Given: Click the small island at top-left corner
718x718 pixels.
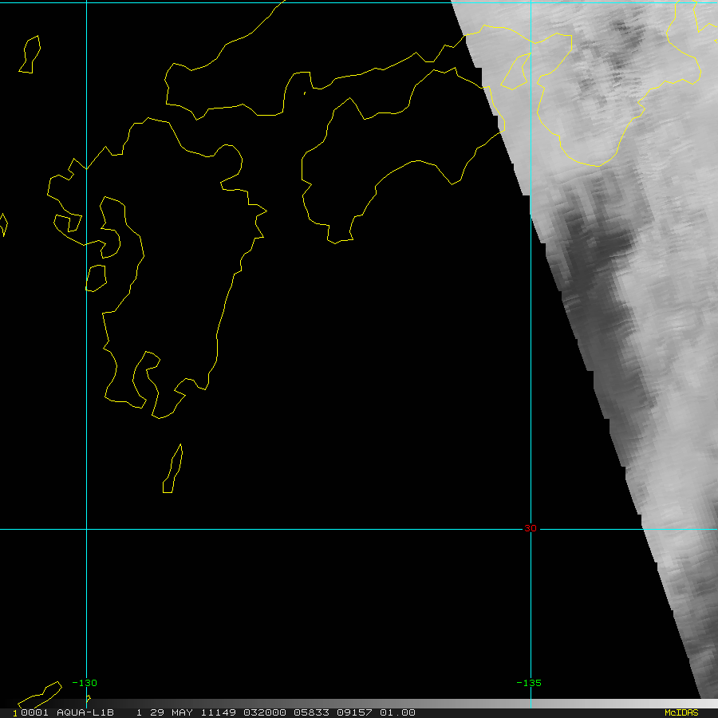Looking at the screenshot, I should pyautogui.click(x=30, y=54).
